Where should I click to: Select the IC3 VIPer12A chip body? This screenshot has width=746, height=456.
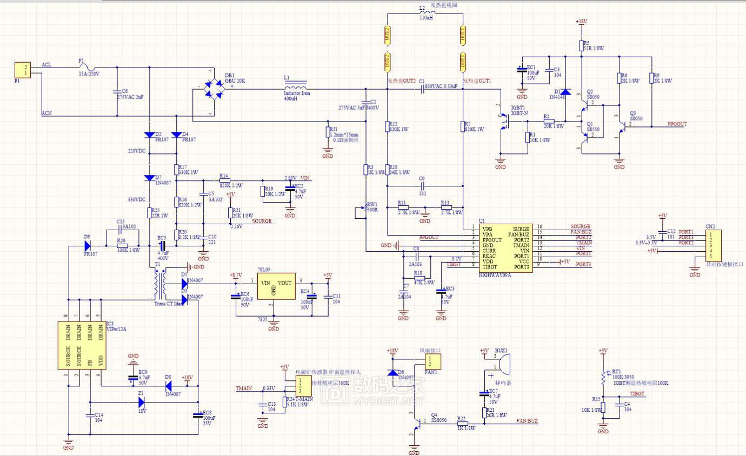82,346
